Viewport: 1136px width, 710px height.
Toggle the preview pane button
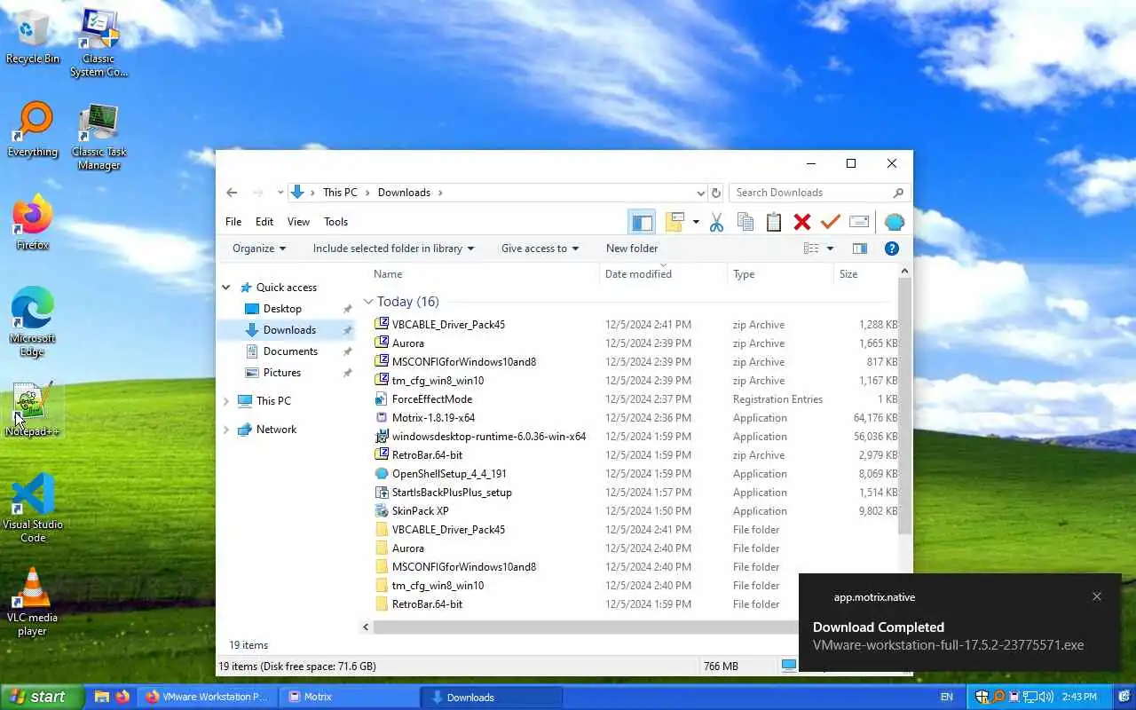[859, 248]
